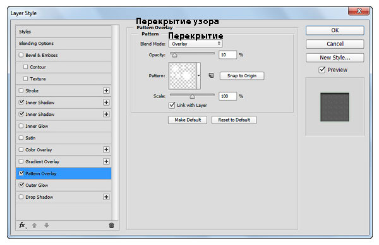Click the pattern swatch thumbnail
The height and width of the screenshot is (245, 379).
pyautogui.click(x=183, y=75)
